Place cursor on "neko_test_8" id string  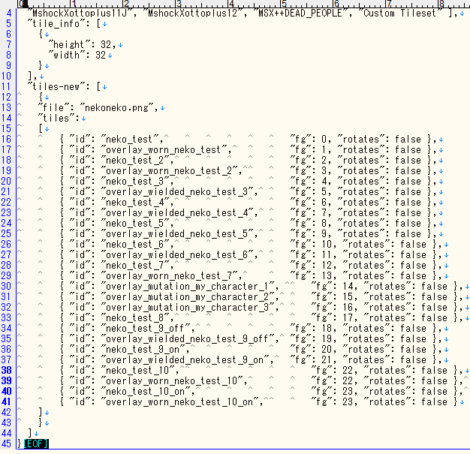[x=133, y=317]
